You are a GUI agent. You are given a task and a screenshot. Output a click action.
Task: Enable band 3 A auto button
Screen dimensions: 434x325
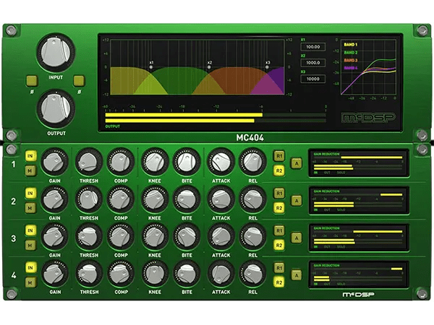(x=297, y=238)
